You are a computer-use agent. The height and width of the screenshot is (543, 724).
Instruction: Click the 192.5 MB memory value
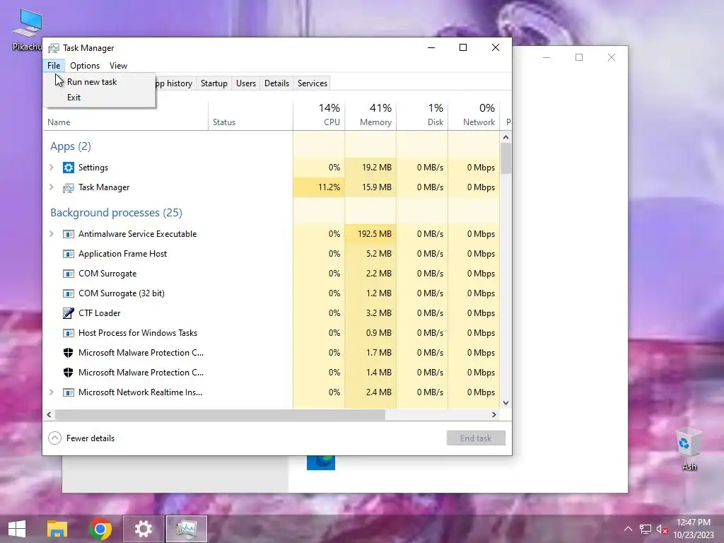[375, 234]
